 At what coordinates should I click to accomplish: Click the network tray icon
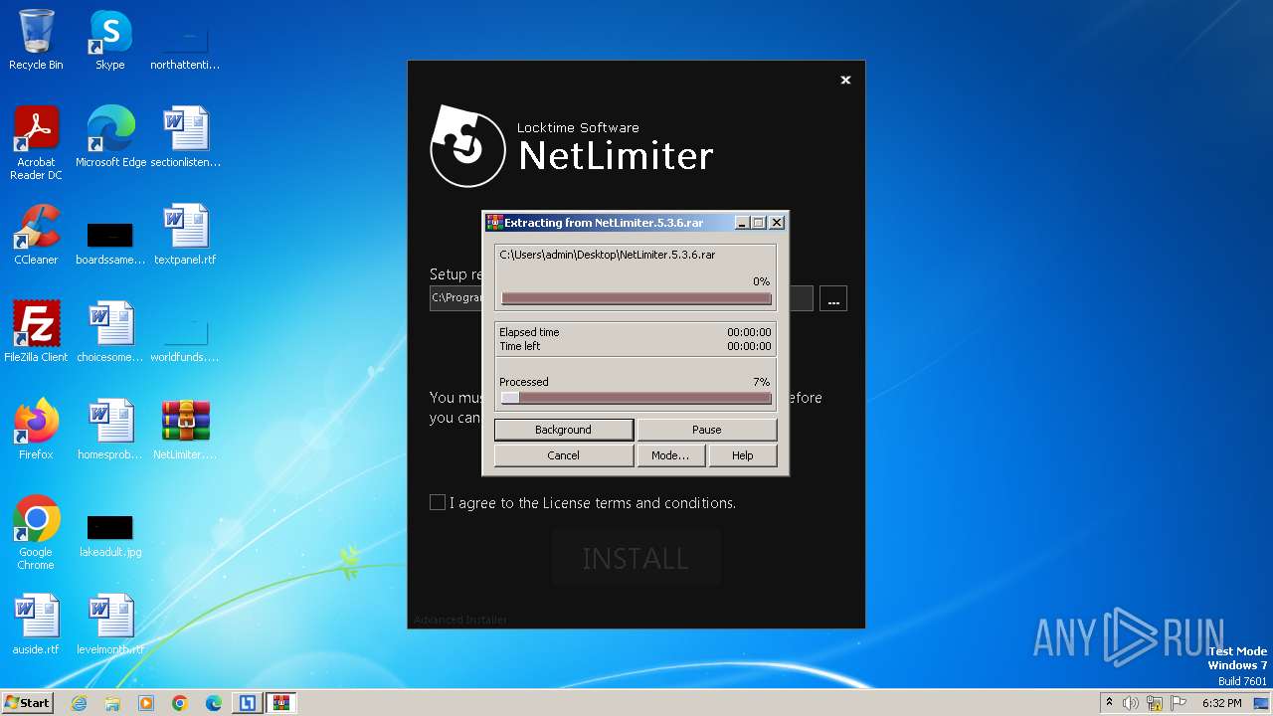coord(1155,703)
